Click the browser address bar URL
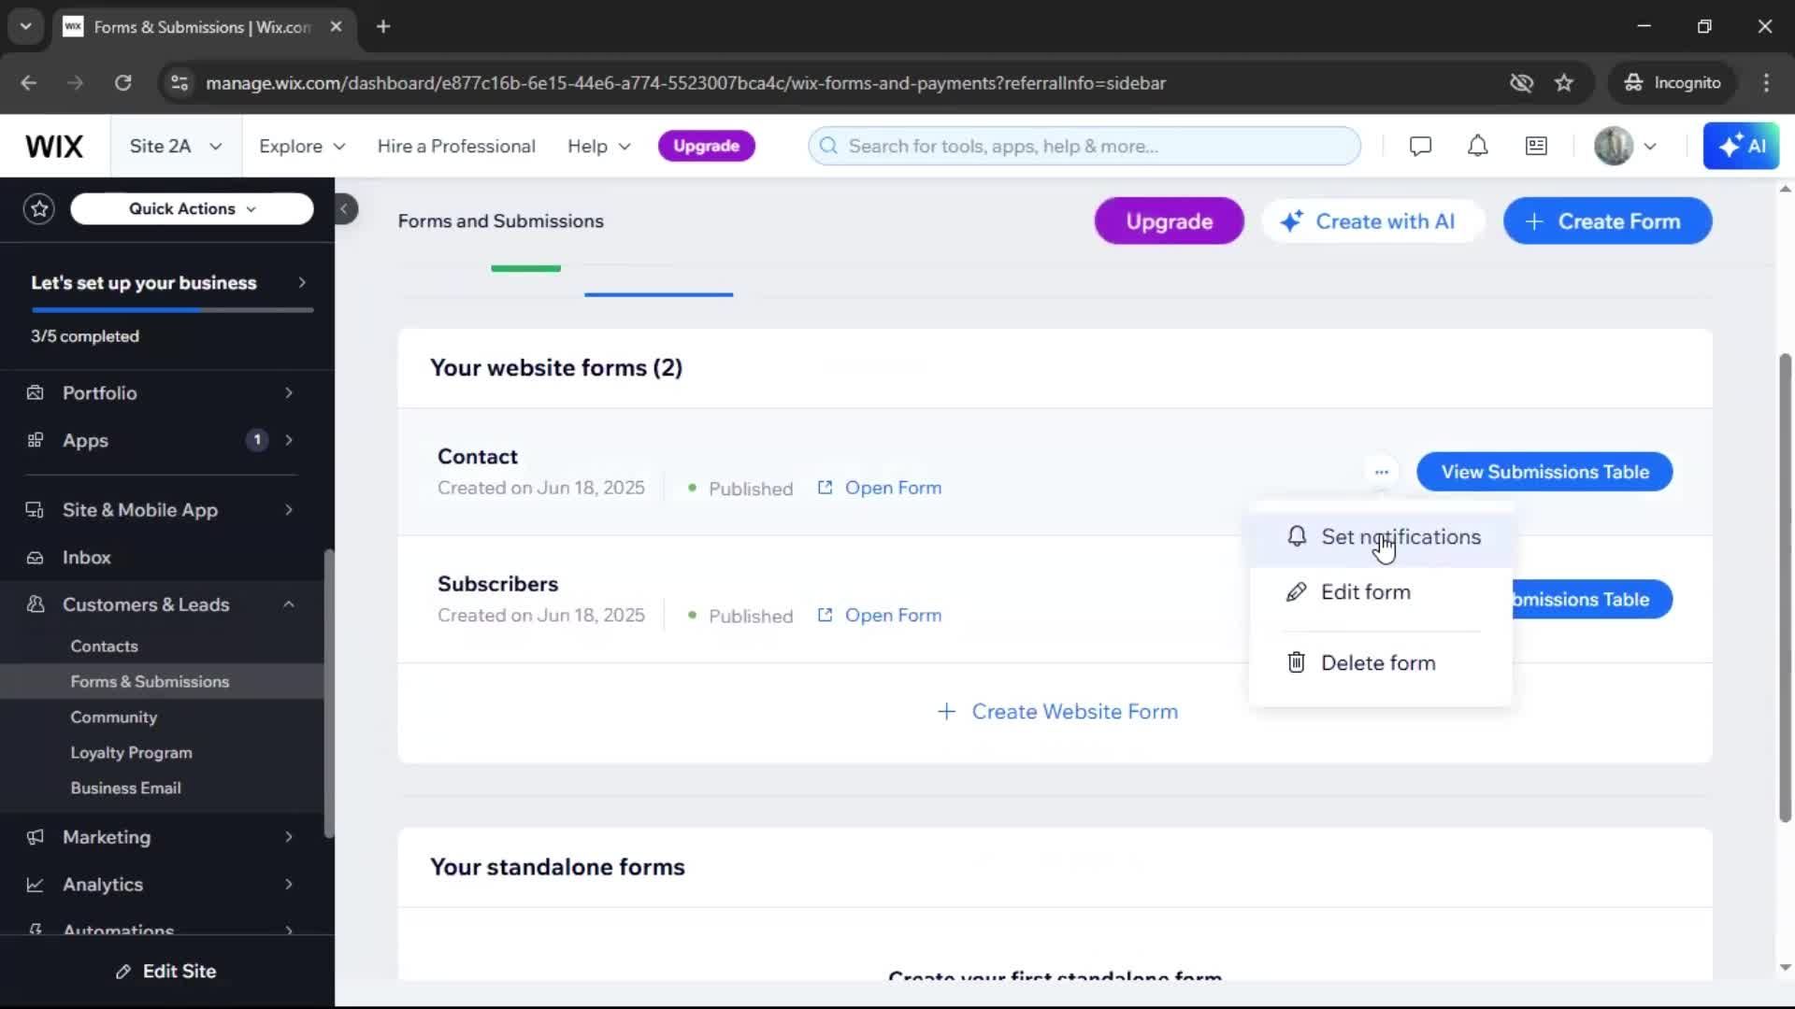Screen dimensions: 1795x1009 click(x=685, y=83)
